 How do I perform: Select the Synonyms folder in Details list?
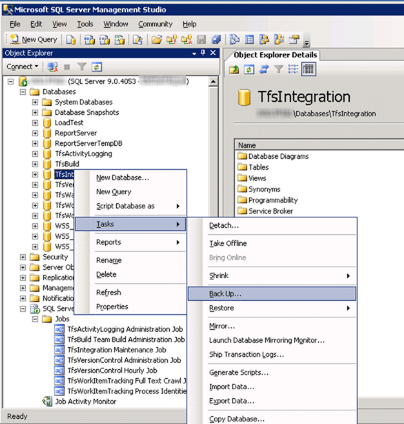coord(264,189)
